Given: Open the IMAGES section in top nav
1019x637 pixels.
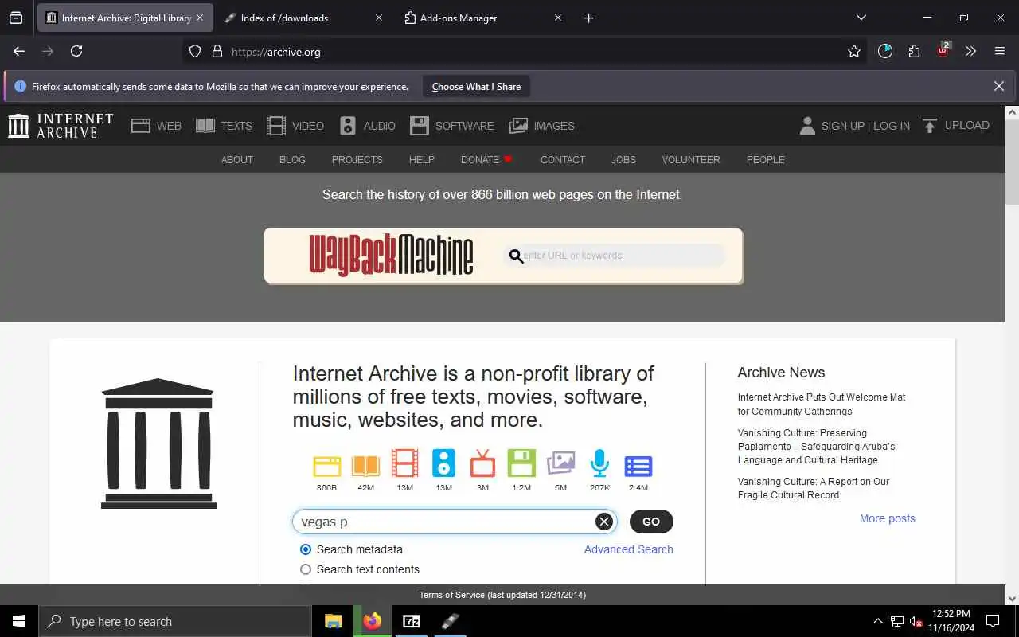Looking at the screenshot, I should coord(541,126).
